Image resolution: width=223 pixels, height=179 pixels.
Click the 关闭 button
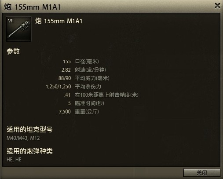(x=202, y=173)
